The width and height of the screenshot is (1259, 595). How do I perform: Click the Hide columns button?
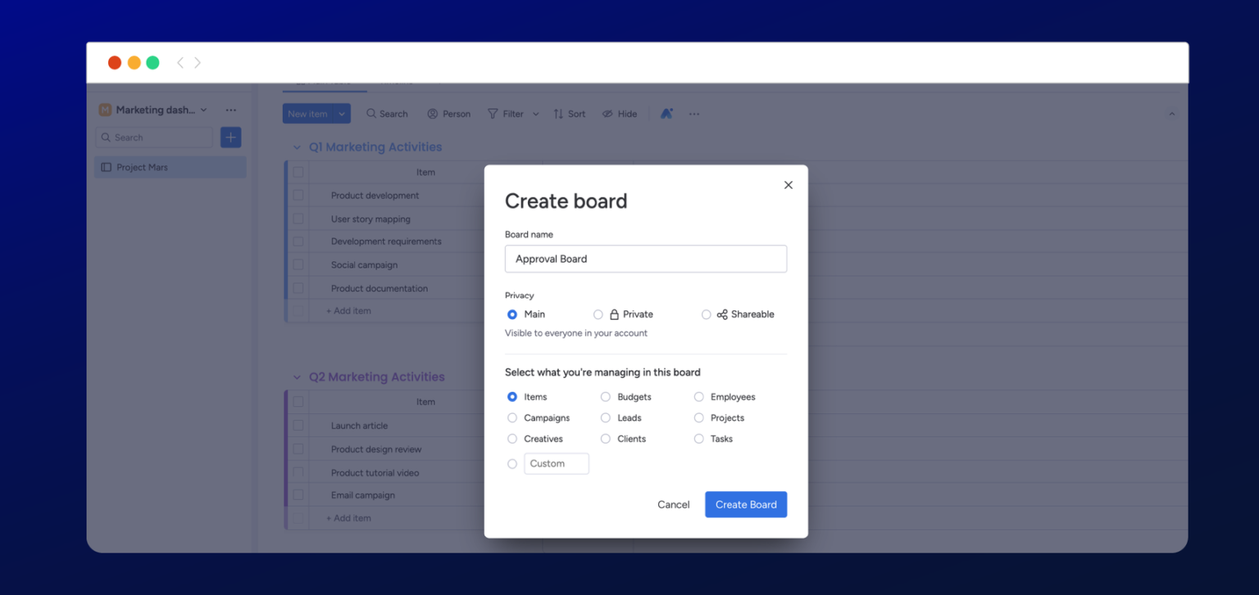click(x=620, y=114)
